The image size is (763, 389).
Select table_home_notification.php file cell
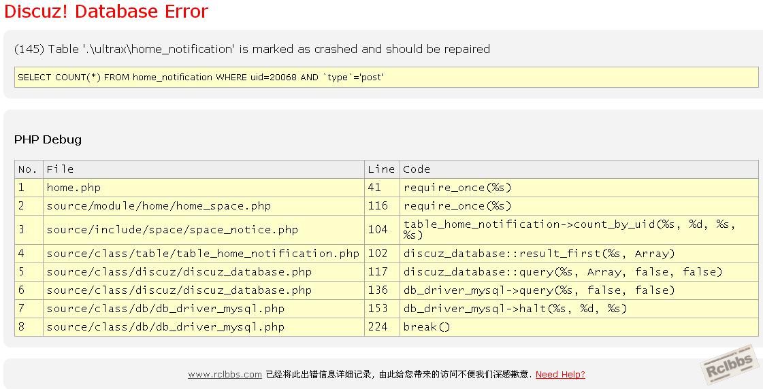tap(204, 254)
